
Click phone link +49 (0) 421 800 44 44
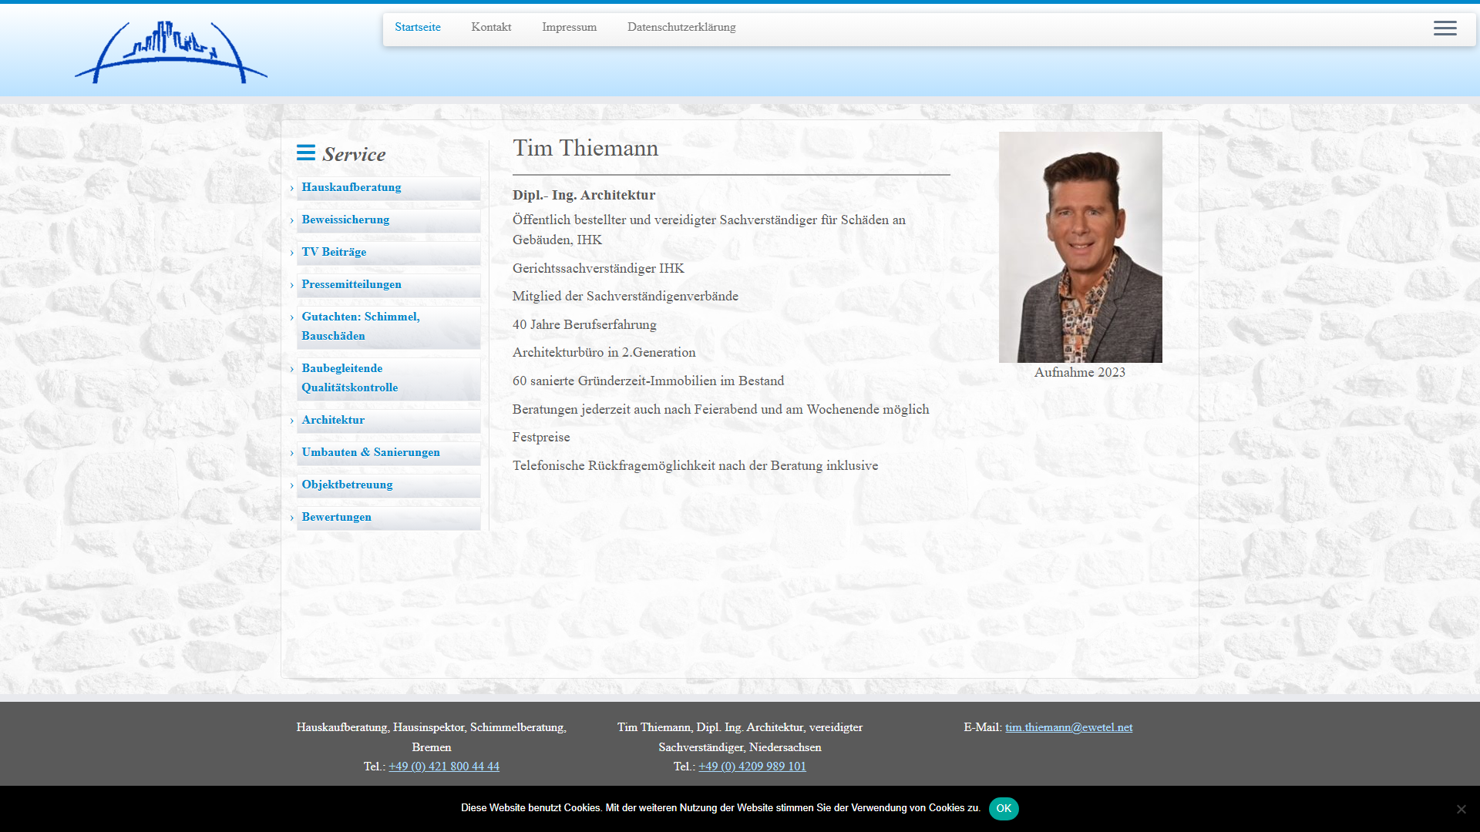pos(444,767)
